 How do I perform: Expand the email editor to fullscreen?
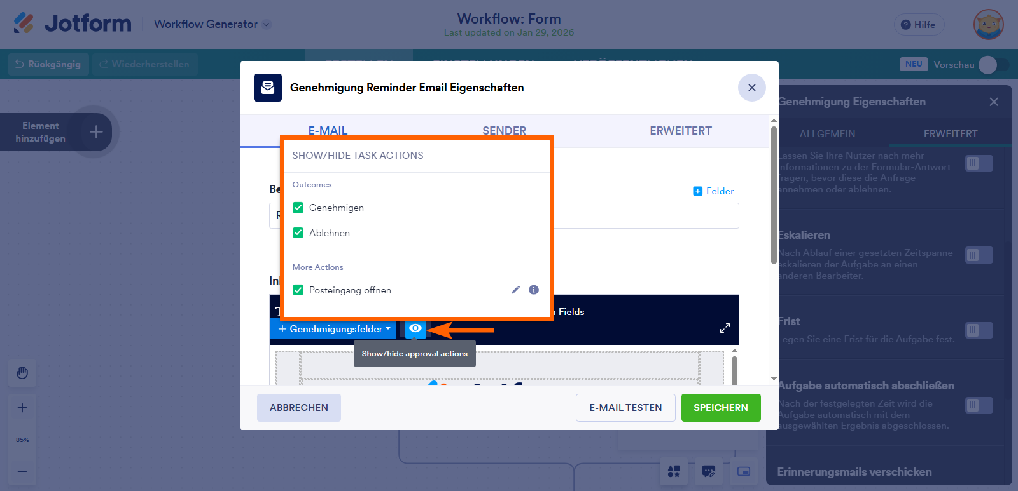(x=725, y=328)
